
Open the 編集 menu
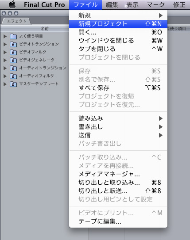tap(112, 5)
